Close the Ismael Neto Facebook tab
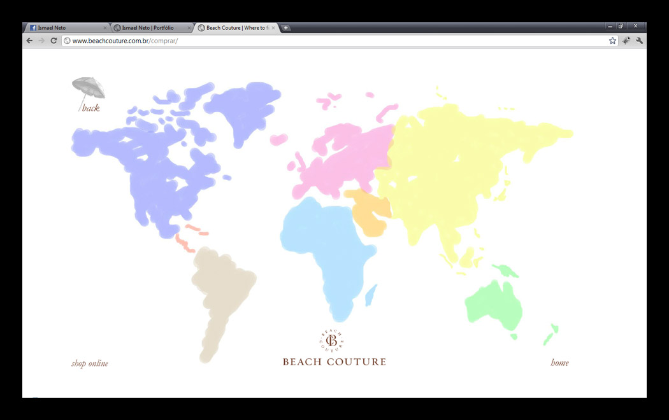The image size is (669, 420). (105, 28)
